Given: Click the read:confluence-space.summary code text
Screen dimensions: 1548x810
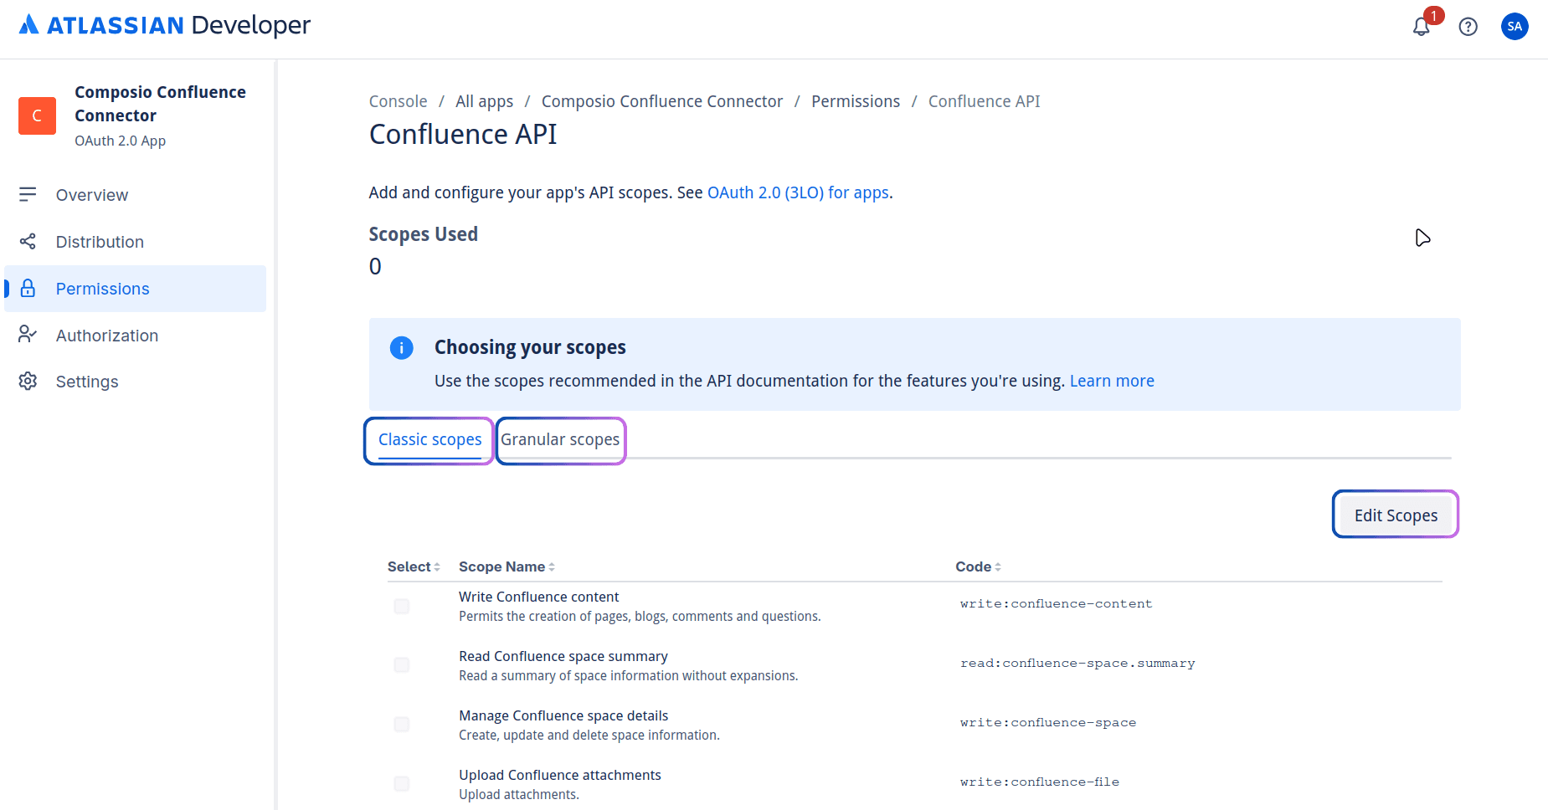Looking at the screenshot, I should (1077, 663).
